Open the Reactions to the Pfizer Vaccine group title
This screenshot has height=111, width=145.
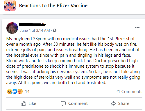coord(53,5)
